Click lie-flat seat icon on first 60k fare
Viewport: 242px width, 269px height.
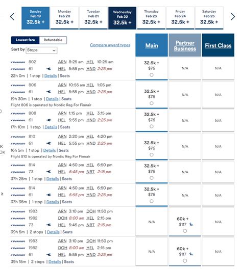coord(191,224)
